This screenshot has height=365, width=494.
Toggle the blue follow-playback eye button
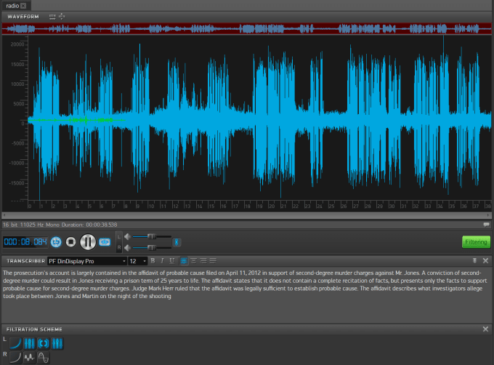click(105, 242)
